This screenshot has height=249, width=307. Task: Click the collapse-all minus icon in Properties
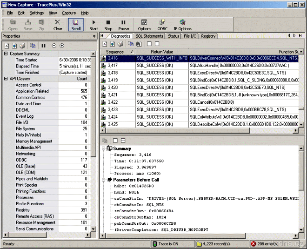54,46
